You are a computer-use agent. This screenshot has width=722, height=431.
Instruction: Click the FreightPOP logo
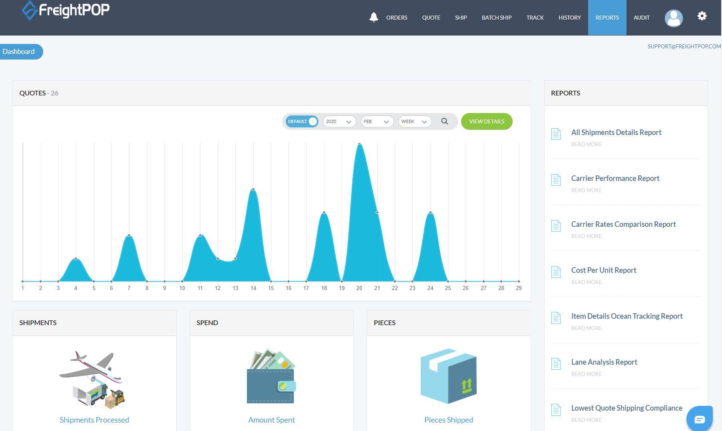66,10
